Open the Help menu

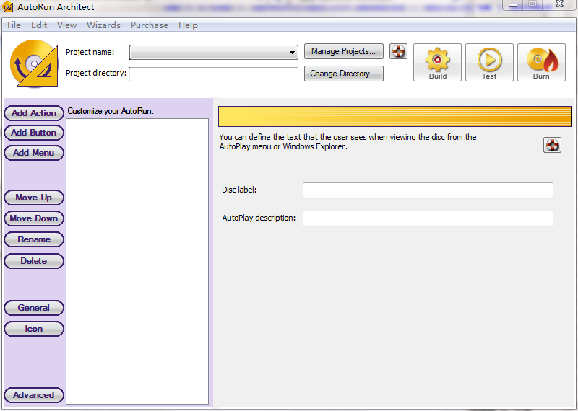(x=188, y=25)
